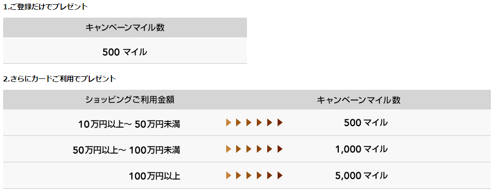Click the arrow icons in the 500 マイル row
The image size is (495, 193).
coord(254,122)
